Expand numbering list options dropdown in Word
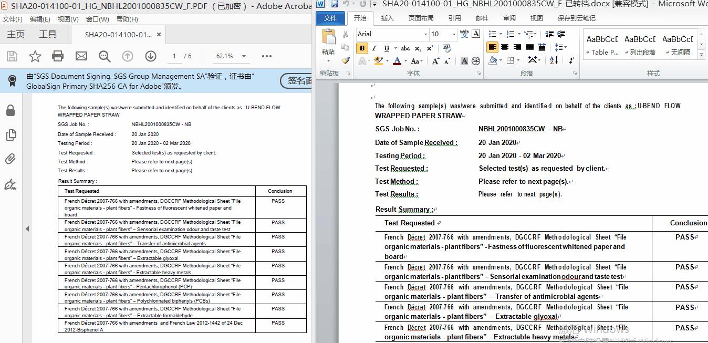Image resolution: width=708 pixels, height=343 pixels. 518,34
